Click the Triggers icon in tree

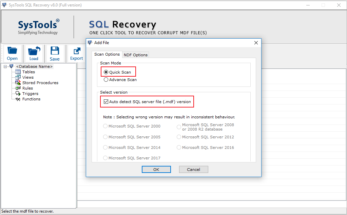(18, 94)
